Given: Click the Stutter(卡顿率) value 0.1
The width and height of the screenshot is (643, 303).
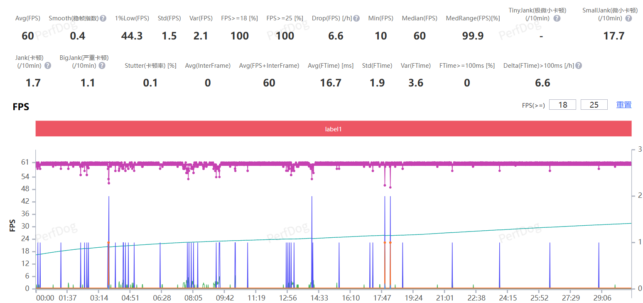Looking at the screenshot, I should point(150,83).
